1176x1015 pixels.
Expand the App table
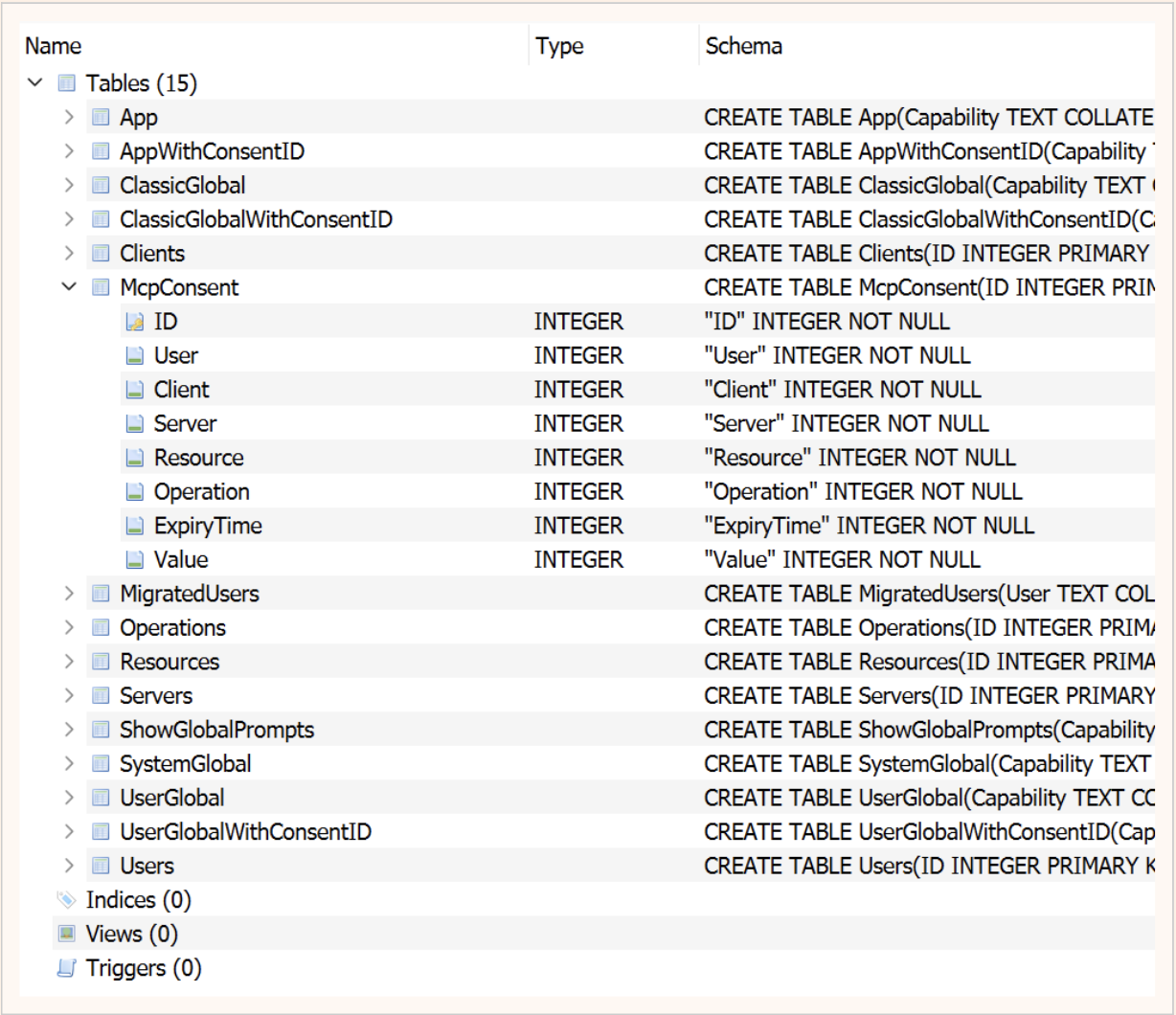click(x=69, y=118)
